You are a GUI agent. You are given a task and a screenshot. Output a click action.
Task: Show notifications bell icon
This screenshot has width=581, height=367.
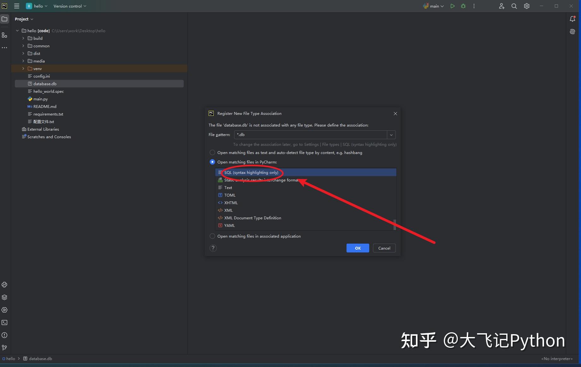[x=572, y=19]
